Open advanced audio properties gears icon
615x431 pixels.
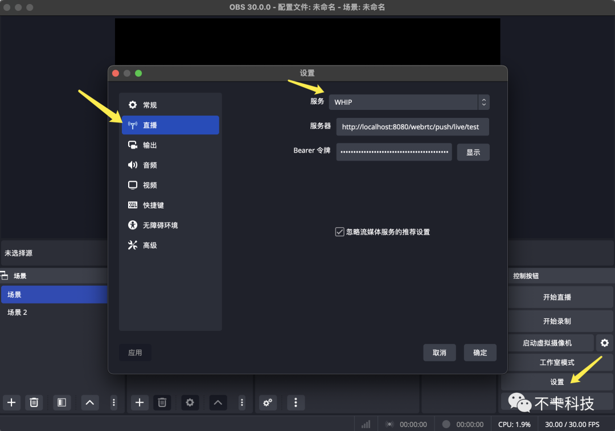click(x=268, y=403)
